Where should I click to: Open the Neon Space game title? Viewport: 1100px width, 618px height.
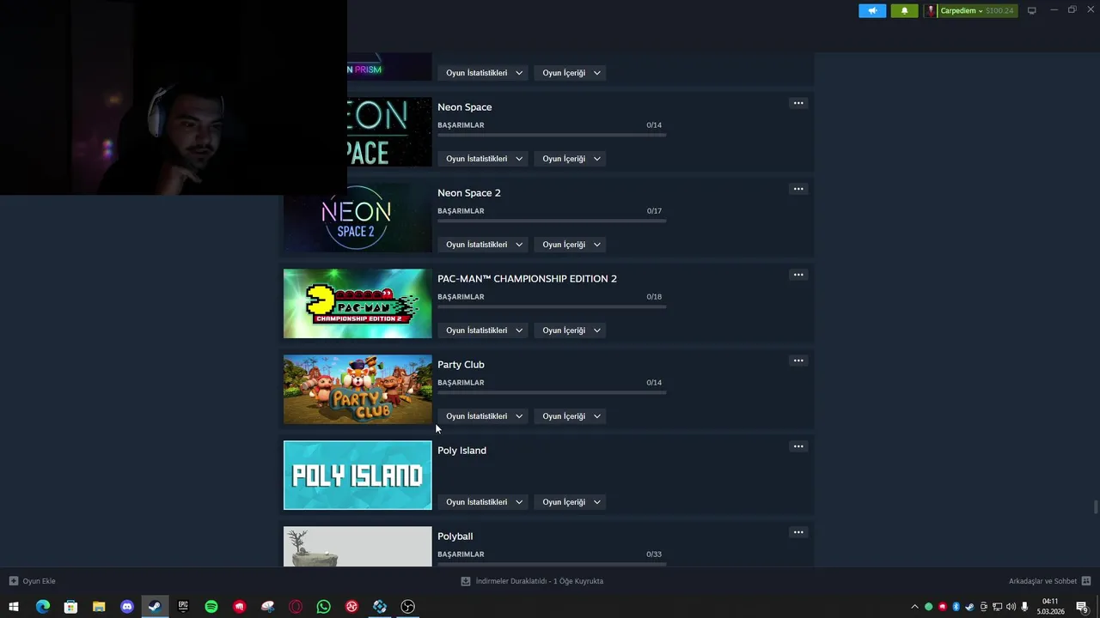tap(465, 107)
